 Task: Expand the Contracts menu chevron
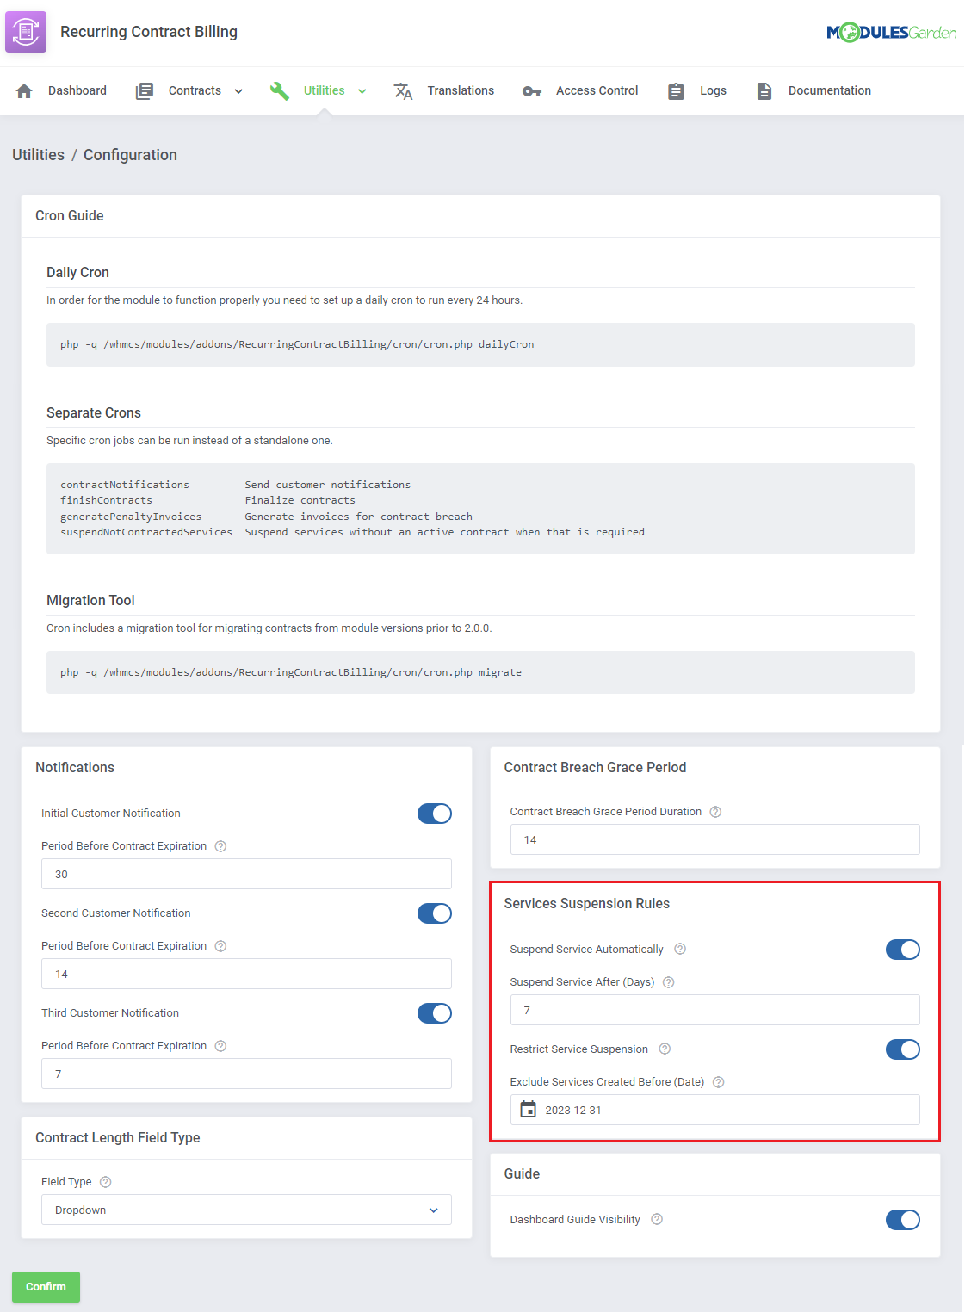pos(238,91)
